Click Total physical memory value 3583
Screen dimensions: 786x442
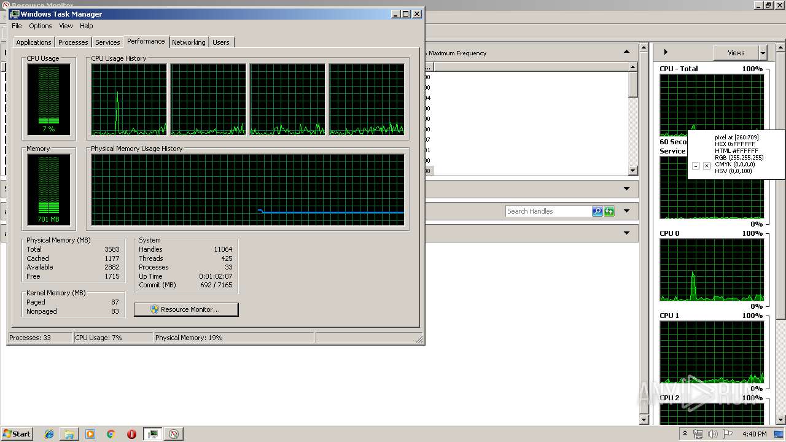click(112, 249)
